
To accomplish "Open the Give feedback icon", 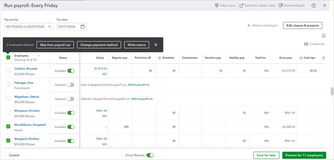I will click(x=281, y=5).
